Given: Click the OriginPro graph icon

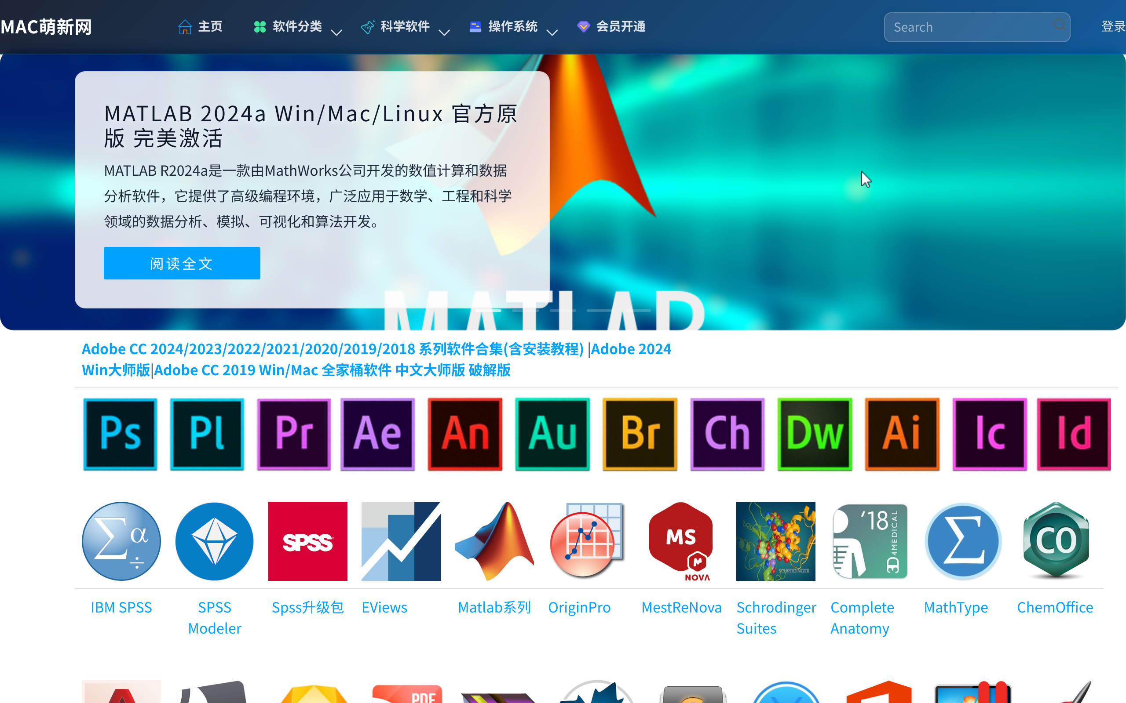Looking at the screenshot, I should click(587, 541).
